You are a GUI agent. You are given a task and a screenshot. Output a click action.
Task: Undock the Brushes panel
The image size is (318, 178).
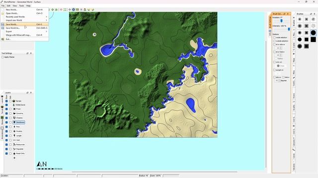[x=311, y=14]
